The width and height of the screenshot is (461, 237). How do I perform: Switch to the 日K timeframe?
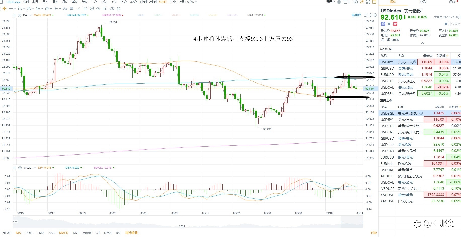pyautogui.click(x=45, y=2)
